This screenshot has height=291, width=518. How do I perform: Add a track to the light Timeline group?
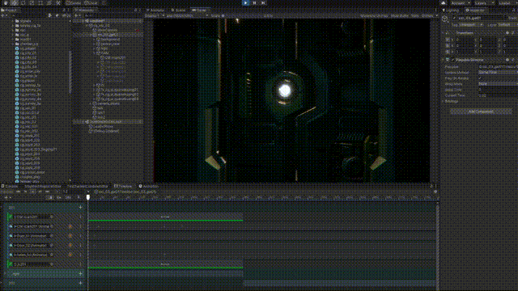(x=80, y=273)
